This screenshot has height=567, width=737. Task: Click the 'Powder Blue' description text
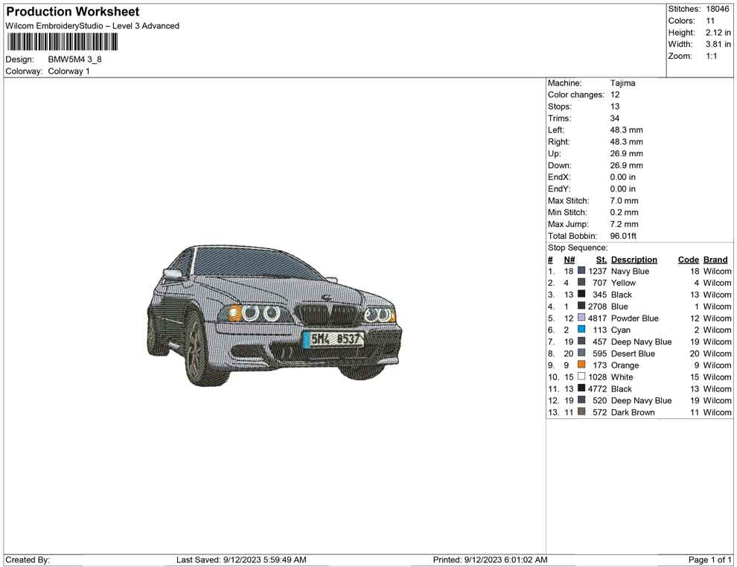[634, 318]
